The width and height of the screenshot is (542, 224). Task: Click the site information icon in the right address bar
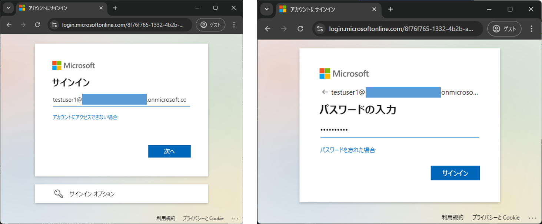click(319, 28)
